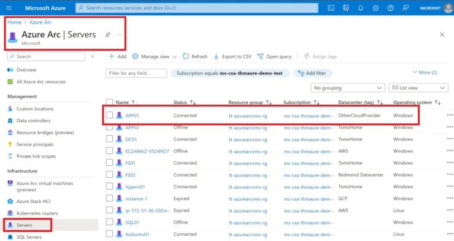
Task: Open row options for FS02
Action: point(450,174)
